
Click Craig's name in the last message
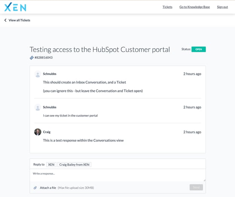pyautogui.click(x=47, y=132)
